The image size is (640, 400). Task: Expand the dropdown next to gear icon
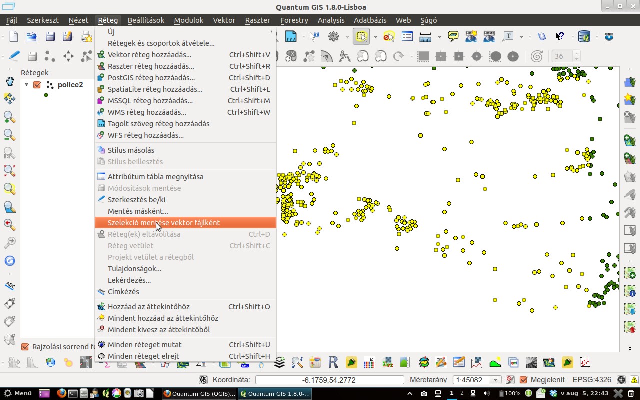coord(347,37)
